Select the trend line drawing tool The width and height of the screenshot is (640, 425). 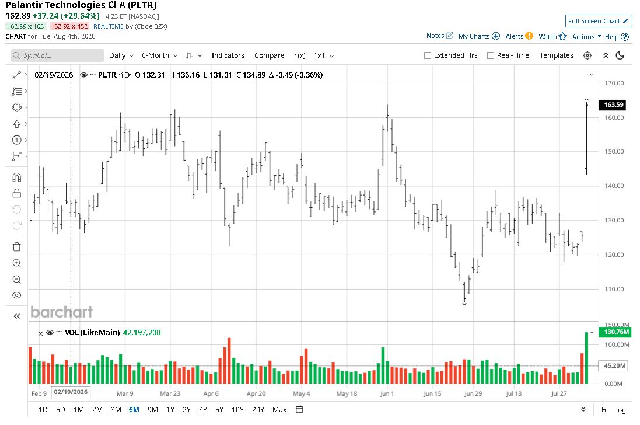[x=16, y=75]
